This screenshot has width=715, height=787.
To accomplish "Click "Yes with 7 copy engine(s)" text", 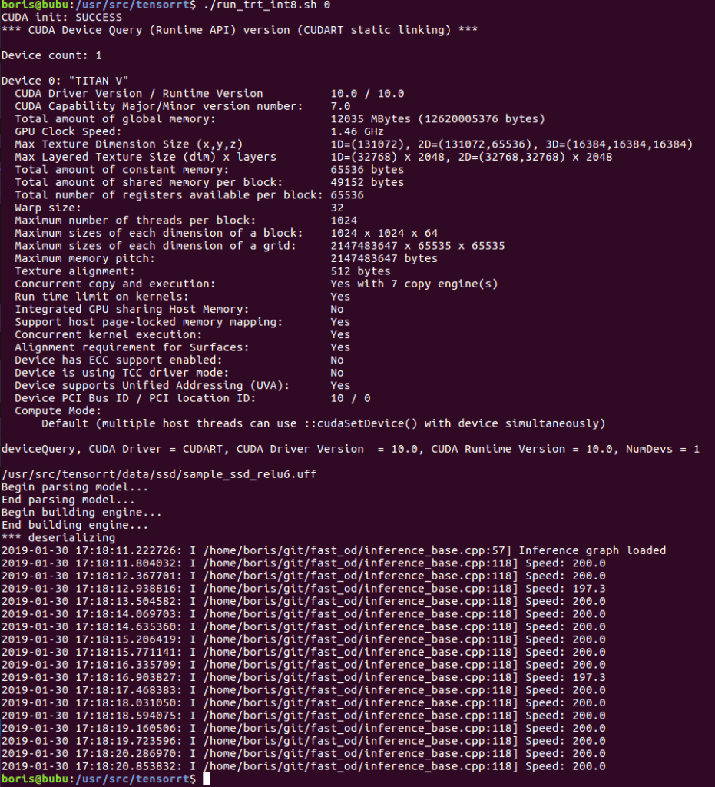I will pos(414,284).
